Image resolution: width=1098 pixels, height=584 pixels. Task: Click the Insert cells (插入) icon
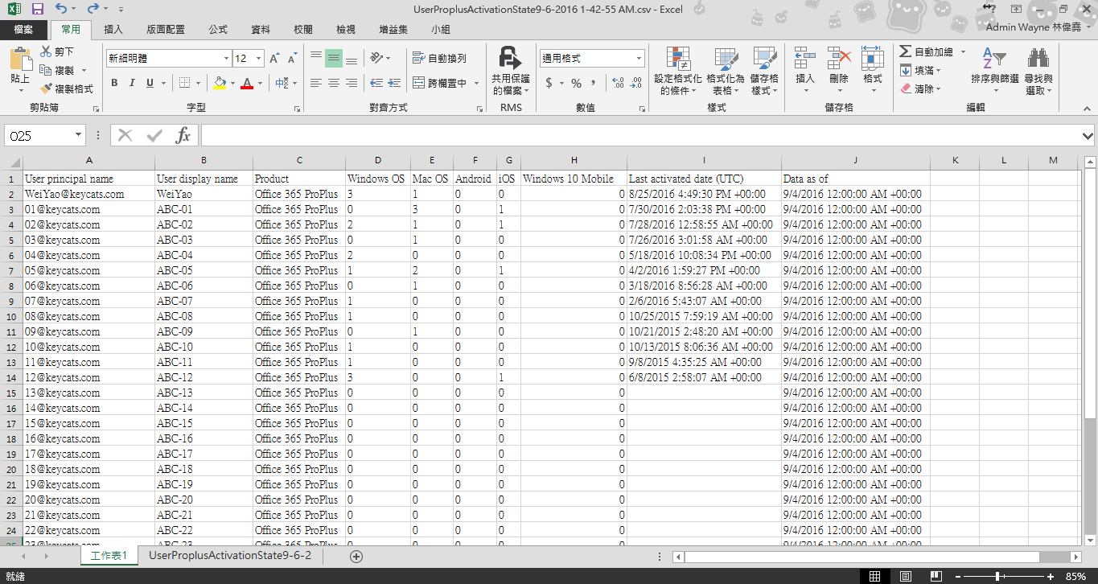tap(805, 58)
